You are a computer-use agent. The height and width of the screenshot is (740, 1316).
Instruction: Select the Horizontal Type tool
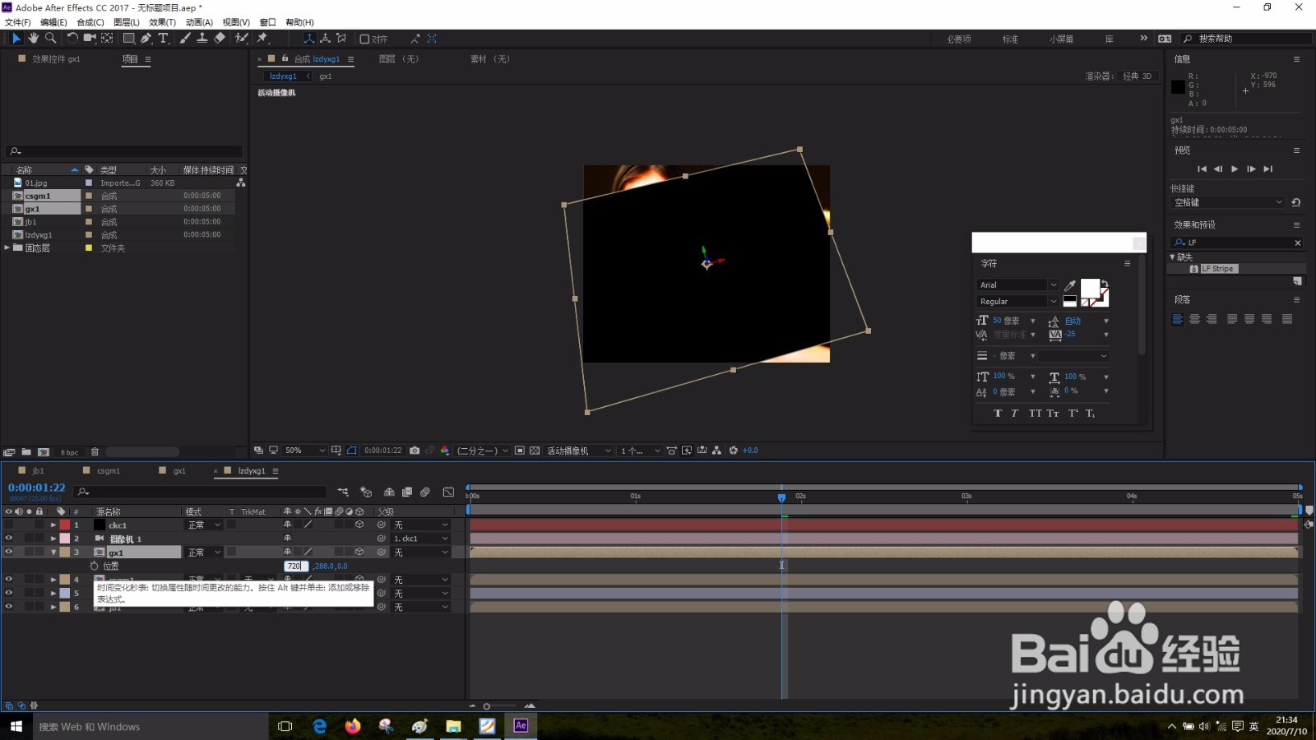tap(163, 38)
